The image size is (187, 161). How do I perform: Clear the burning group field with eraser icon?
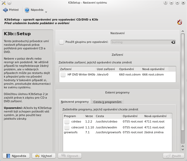[x=173, y=42]
